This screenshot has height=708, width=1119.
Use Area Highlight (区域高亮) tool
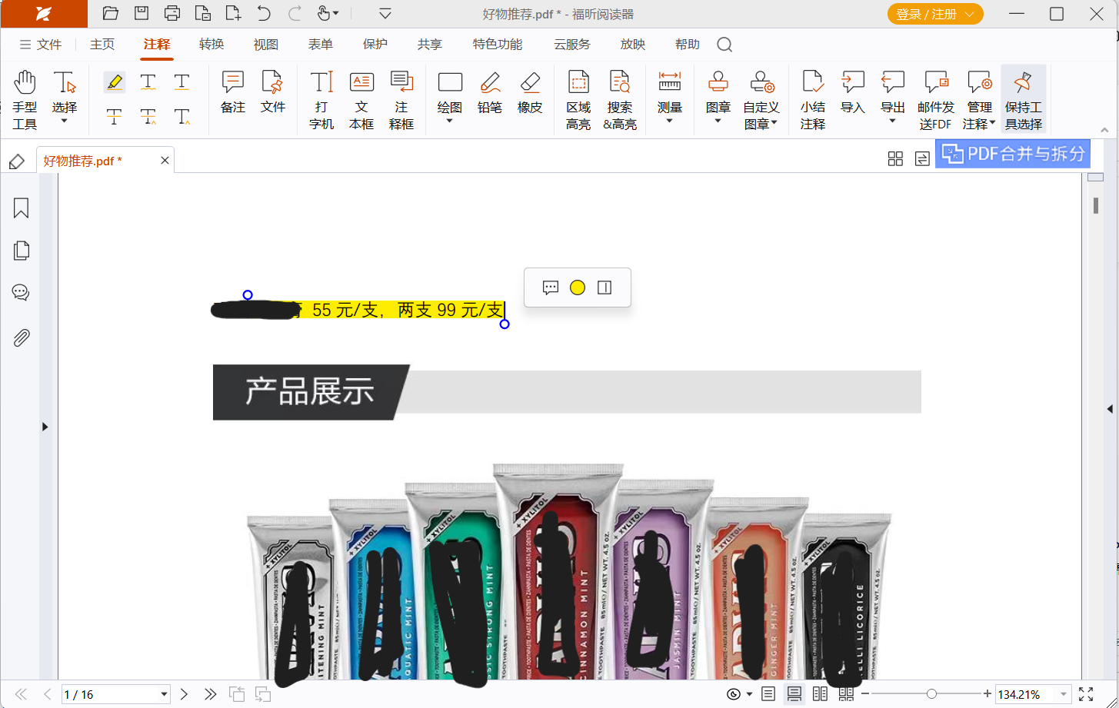tap(578, 100)
